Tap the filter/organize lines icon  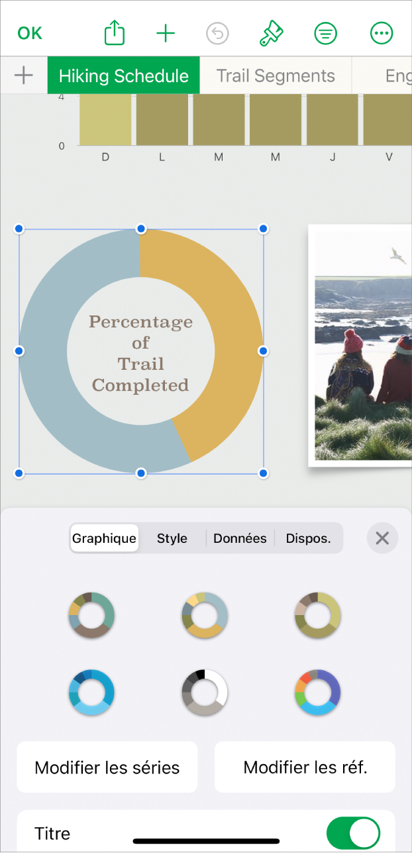[x=325, y=33]
